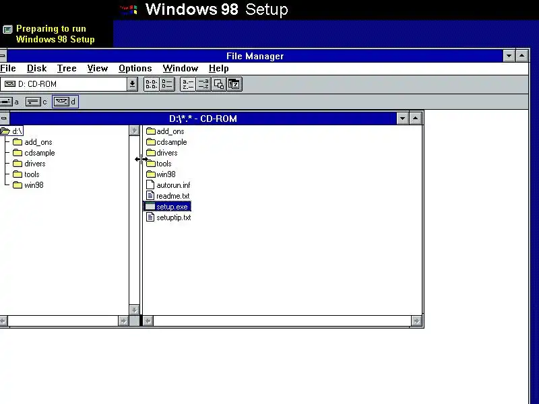539x404 pixels.
Task: Click the fifth toolbar icon with overlapping windows
Action: [x=219, y=84]
